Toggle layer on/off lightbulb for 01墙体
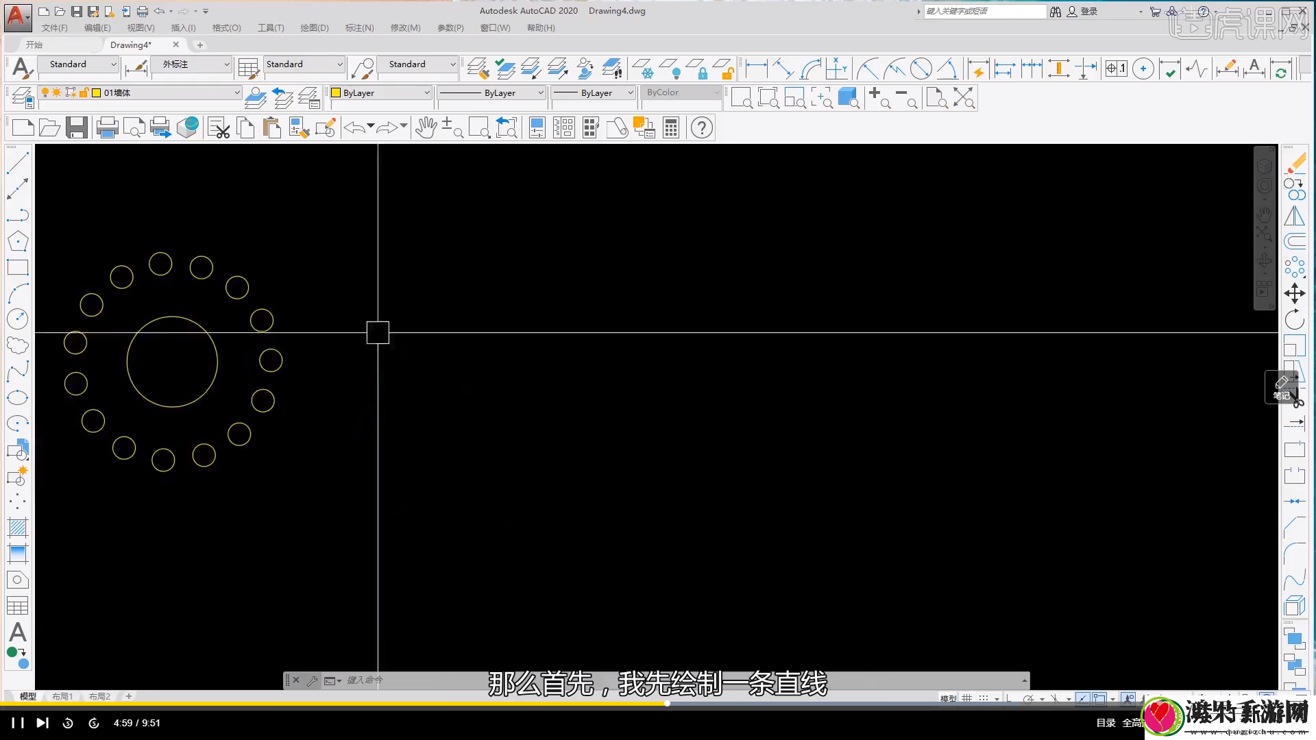Image resolution: width=1316 pixels, height=740 pixels. click(45, 92)
